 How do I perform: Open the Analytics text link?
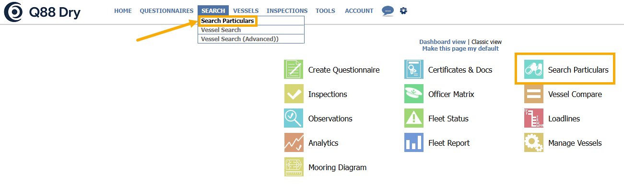pyautogui.click(x=323, y=143)
